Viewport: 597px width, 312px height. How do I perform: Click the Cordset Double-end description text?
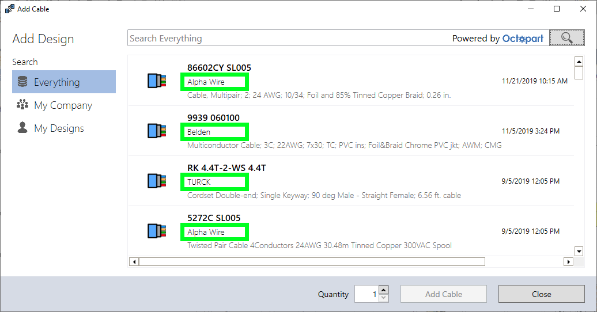[324, 196]
